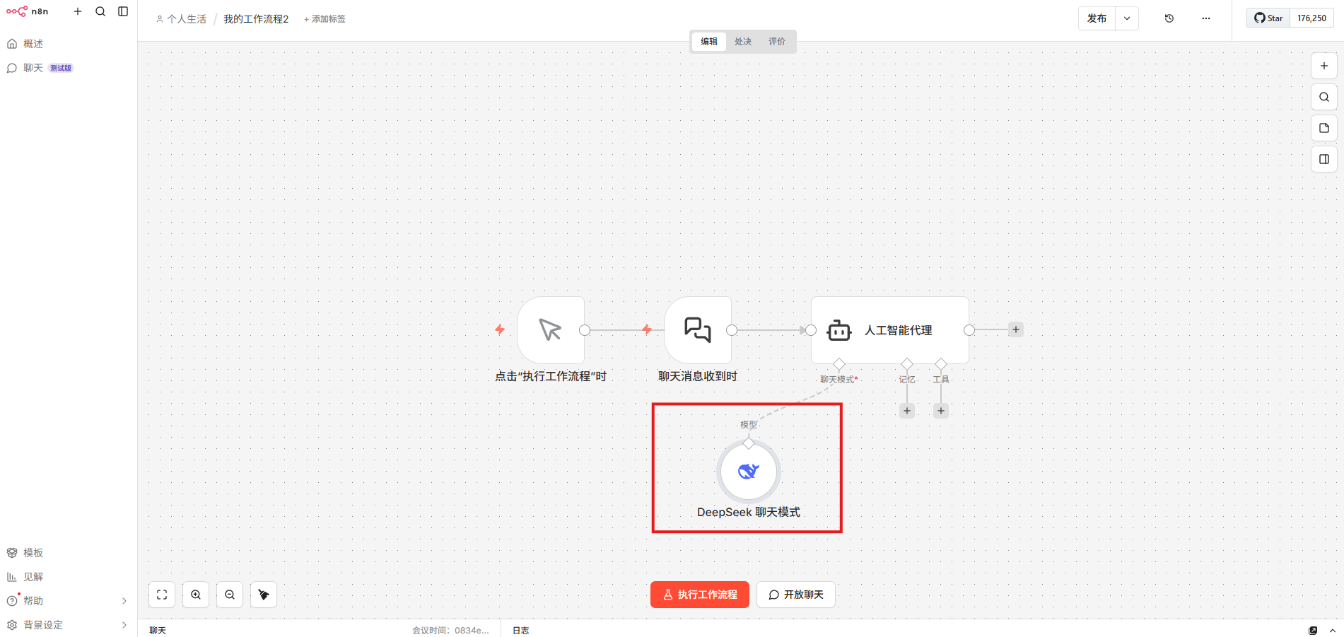Image resolution: width=1344 pixels, height=637 pixels.
Task: Switch to the 评价 evaluations tab
Action: tap(776, 42)
